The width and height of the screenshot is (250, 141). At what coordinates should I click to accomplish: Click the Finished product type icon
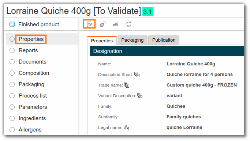point(12,24)
